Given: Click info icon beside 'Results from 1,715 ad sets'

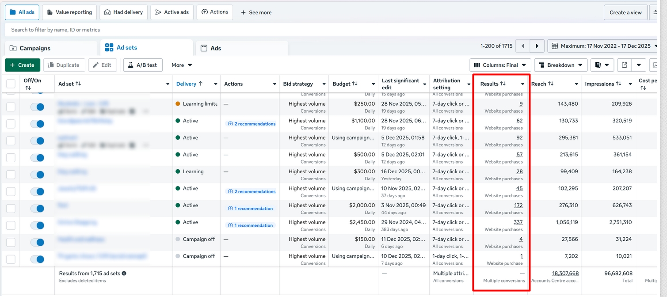Looking at the screenshot, I should click(x=124, y=274).
